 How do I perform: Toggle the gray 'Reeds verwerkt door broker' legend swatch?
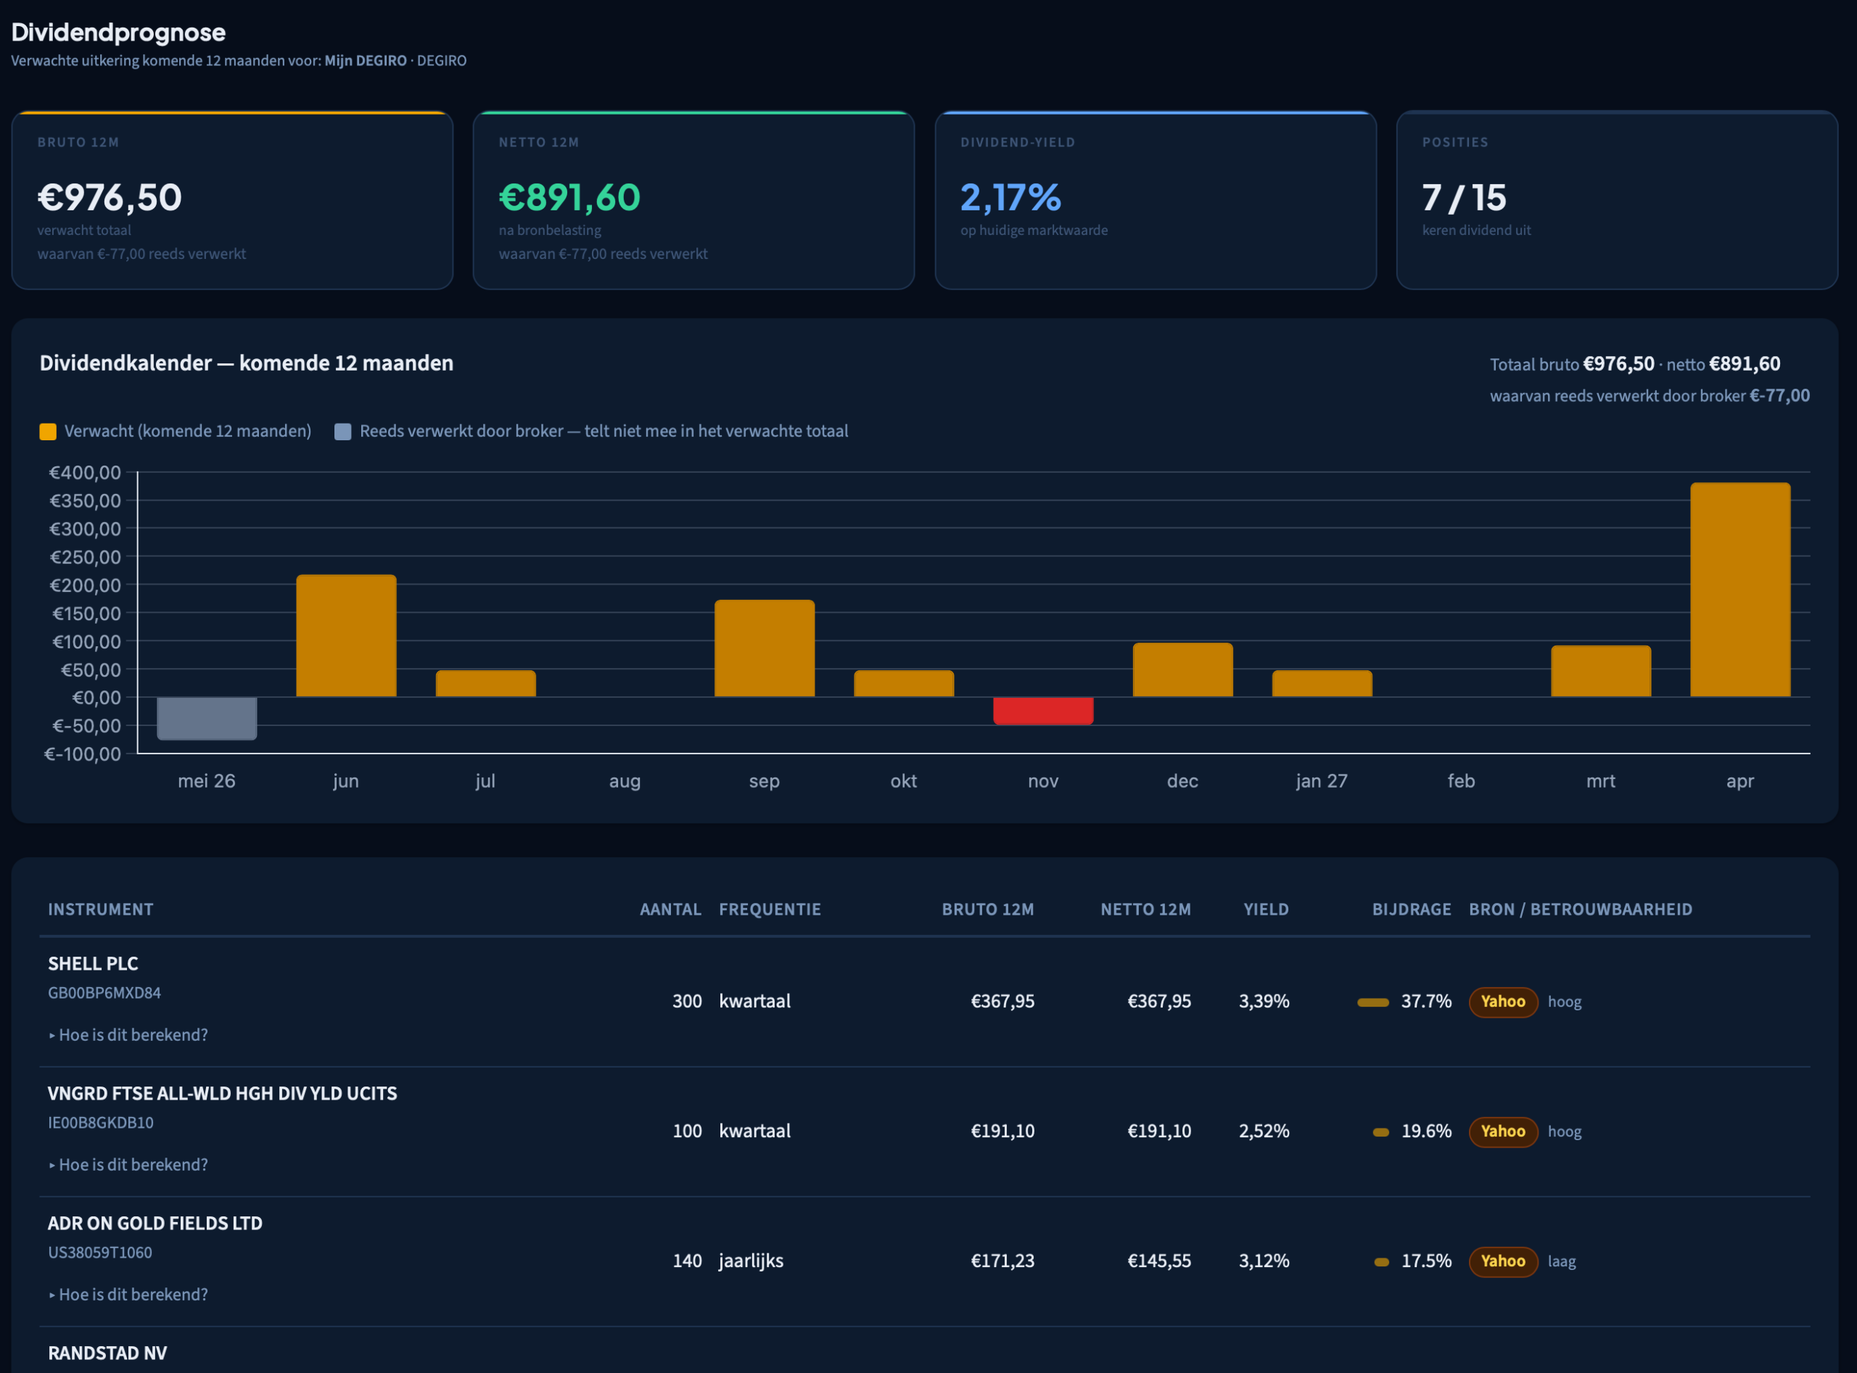[x=342, y=432]
